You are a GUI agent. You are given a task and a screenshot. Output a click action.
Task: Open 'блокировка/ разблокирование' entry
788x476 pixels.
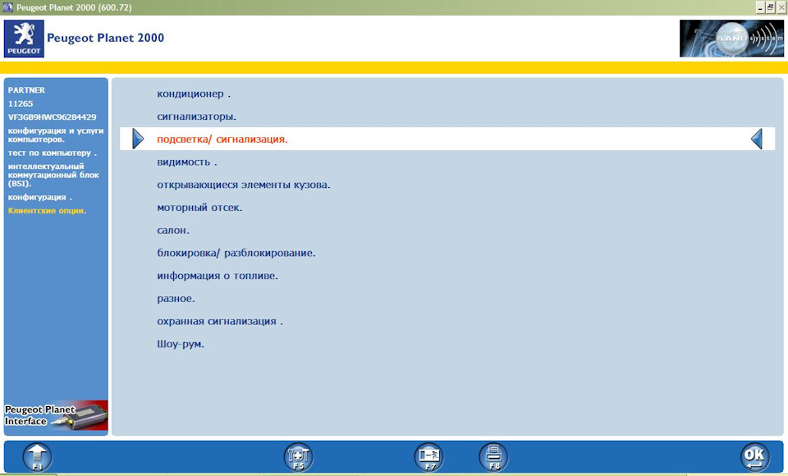coord(236,254)
